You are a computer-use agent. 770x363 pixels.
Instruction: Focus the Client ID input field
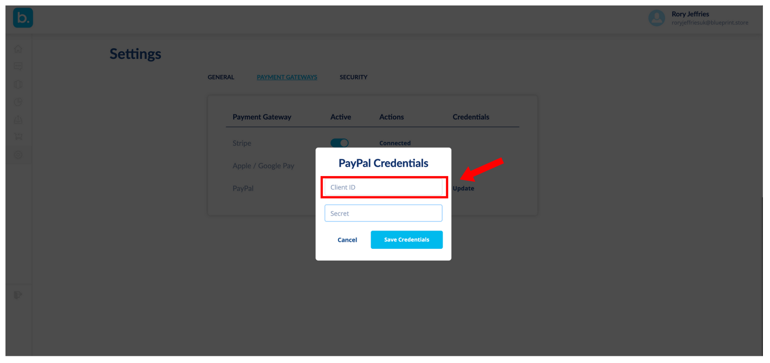tap(383, 187)
